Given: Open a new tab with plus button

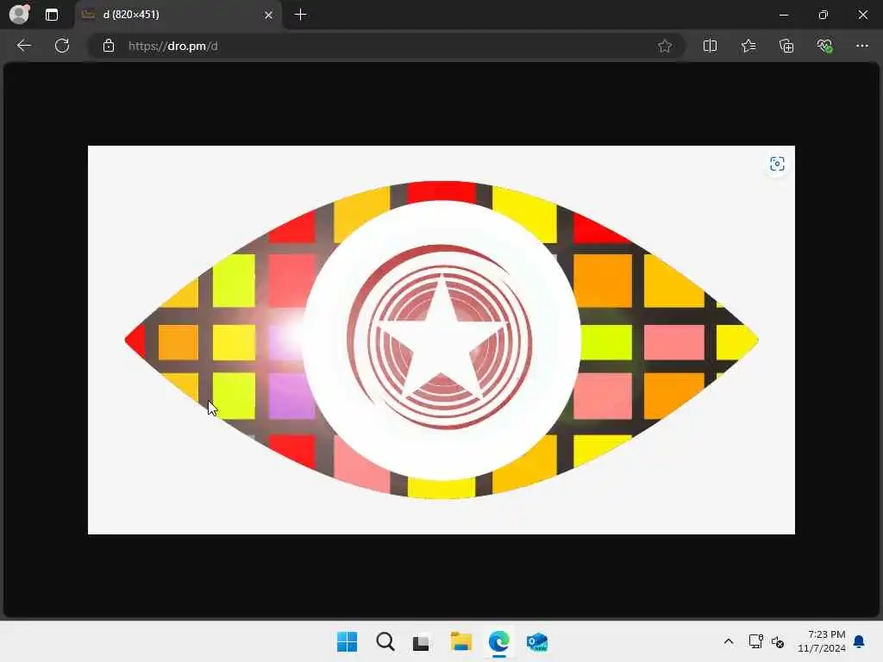Looking at the screenshot, I should [x=301, y=15].
